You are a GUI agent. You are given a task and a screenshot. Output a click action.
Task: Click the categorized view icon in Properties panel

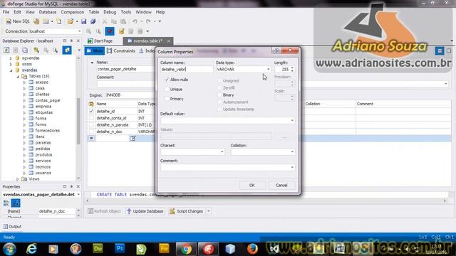coord(6,203)
